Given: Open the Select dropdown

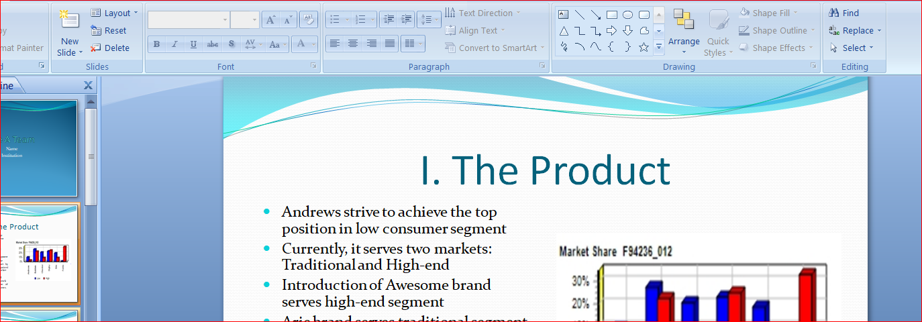Looking at the screenshot, I should 852,48.
